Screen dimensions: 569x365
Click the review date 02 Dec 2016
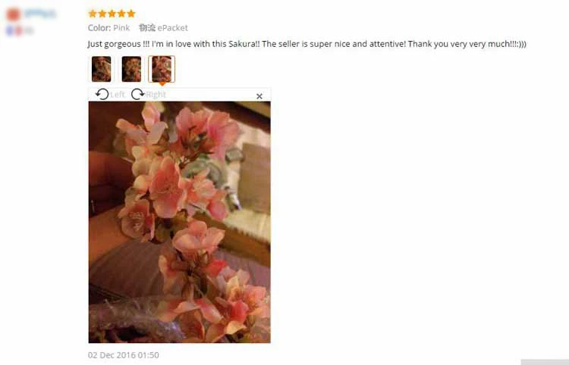[x=124, y=355]
